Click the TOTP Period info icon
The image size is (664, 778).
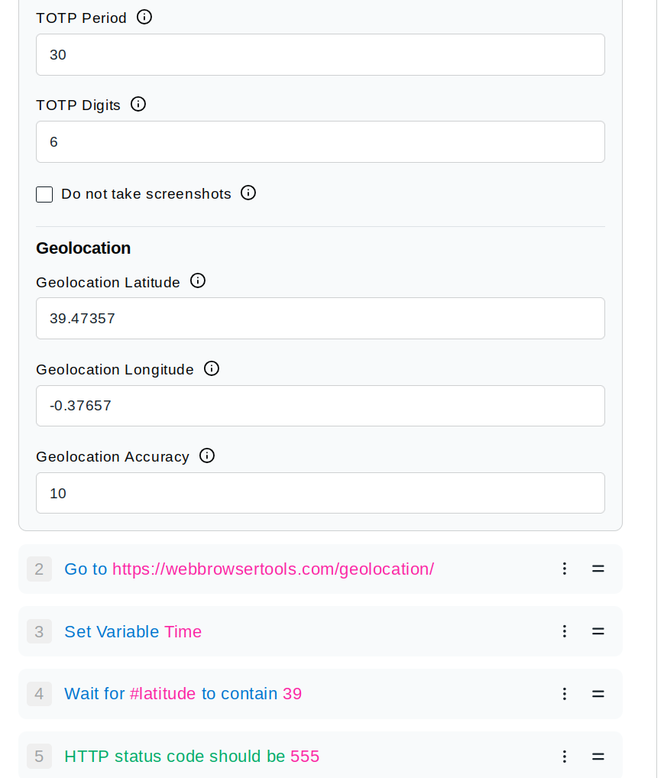click(144, 18)
